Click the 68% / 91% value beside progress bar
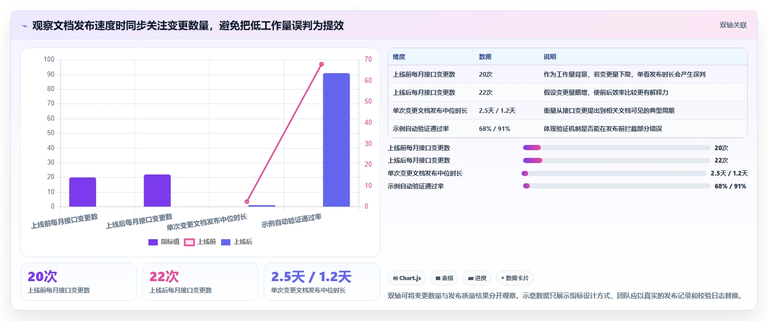The width and height of the screenshot is (768, 321). point(730,186)
